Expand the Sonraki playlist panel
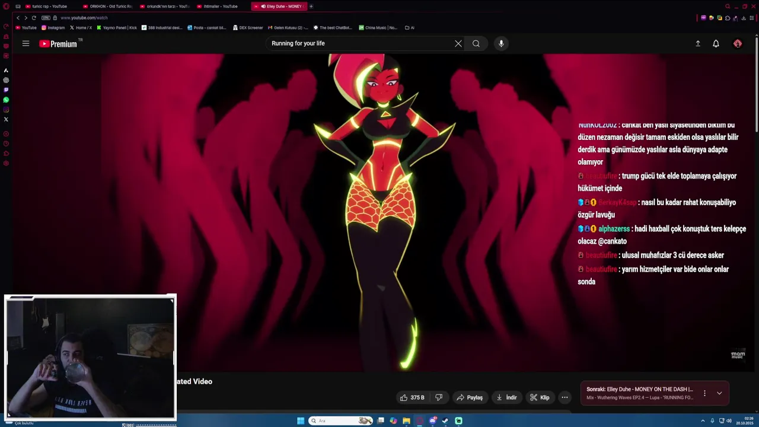759x427 pixels. tap(719, 393)
